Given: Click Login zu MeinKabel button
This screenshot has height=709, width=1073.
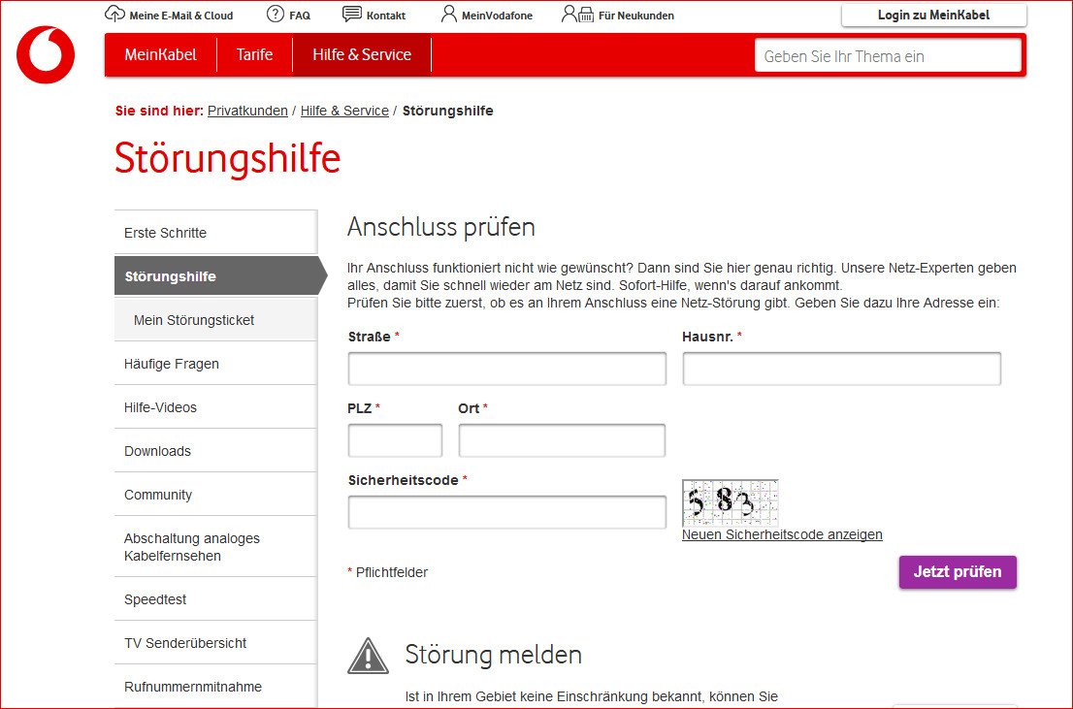Looking at the screenshot, I should (934, 16).
